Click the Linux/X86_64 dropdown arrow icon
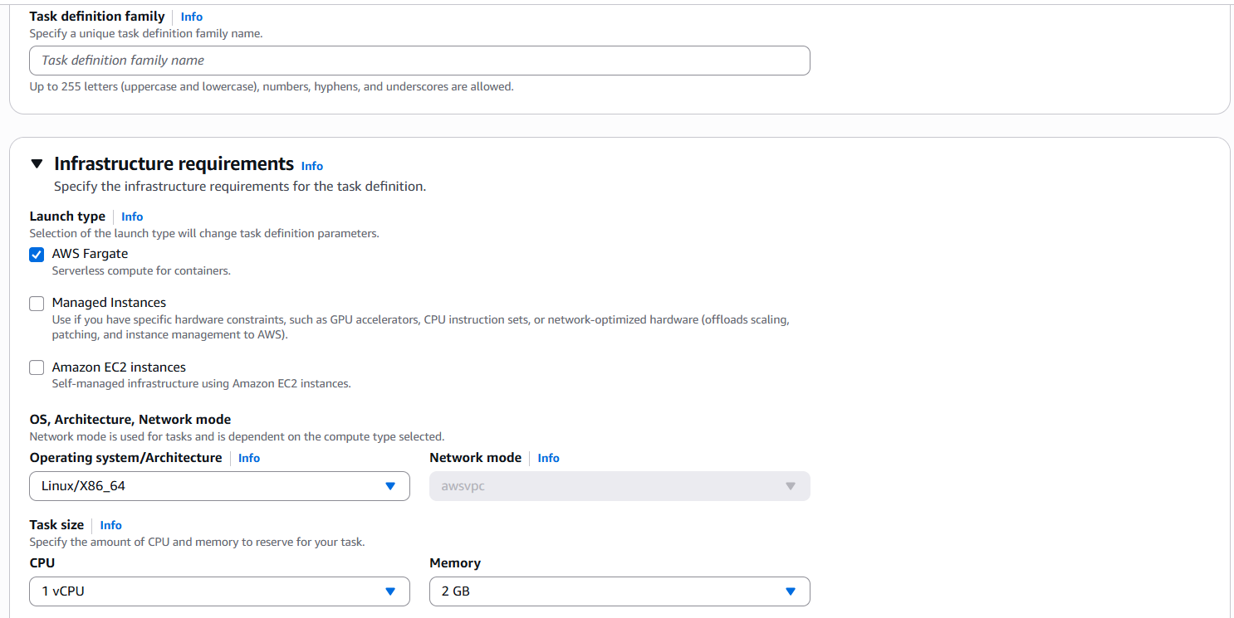Image resolution: width=1234 pixels, height=618 pixels. pos(389,486)
